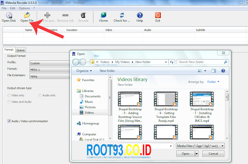Start encoding with the Encode icon
Screen dimensions: 248x164
[83, 15]
